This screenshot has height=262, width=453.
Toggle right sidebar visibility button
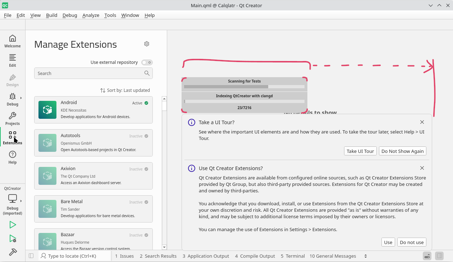coord(439,256)
